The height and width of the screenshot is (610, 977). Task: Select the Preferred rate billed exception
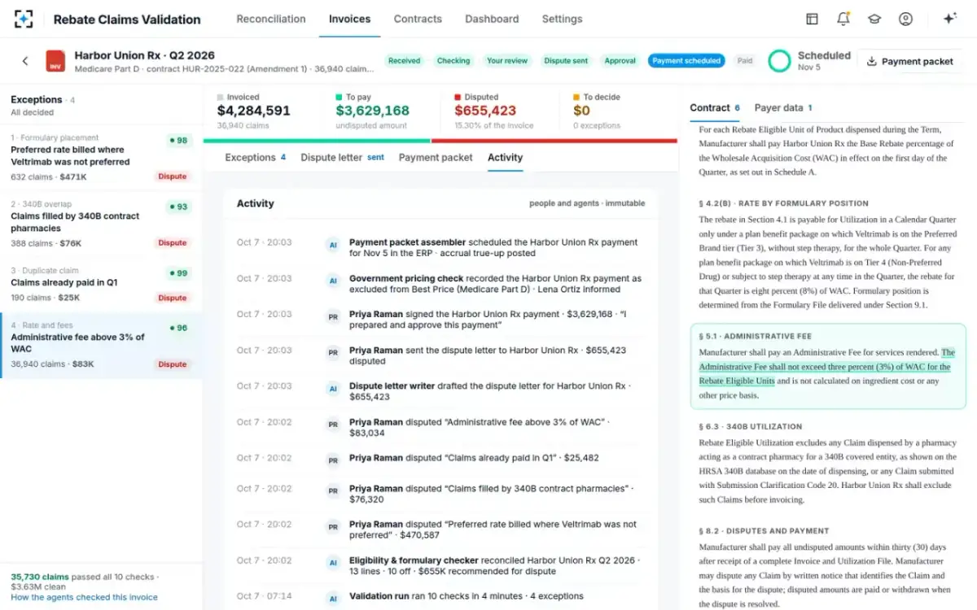point(101,157)
